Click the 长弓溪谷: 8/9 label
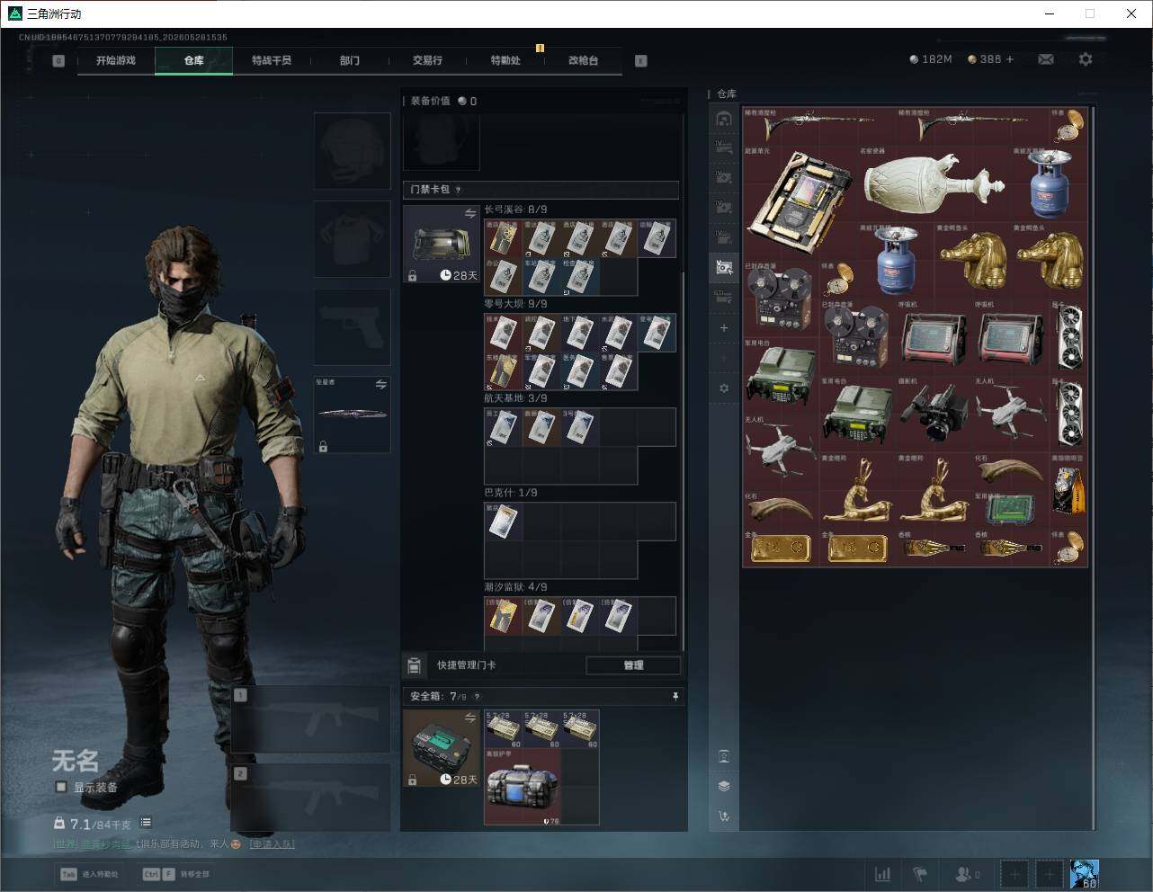 coord(515,210)
